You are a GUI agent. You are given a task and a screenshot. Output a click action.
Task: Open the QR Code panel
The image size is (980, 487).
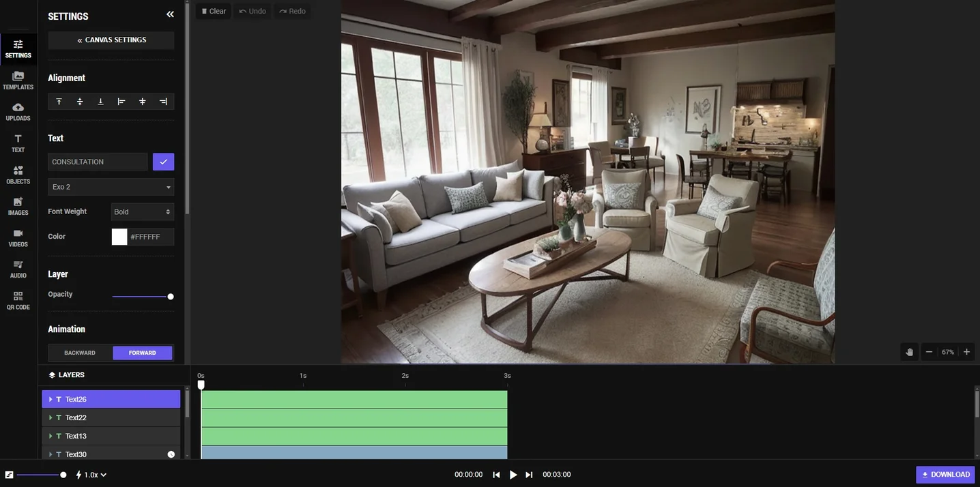[x=18, y=301]
